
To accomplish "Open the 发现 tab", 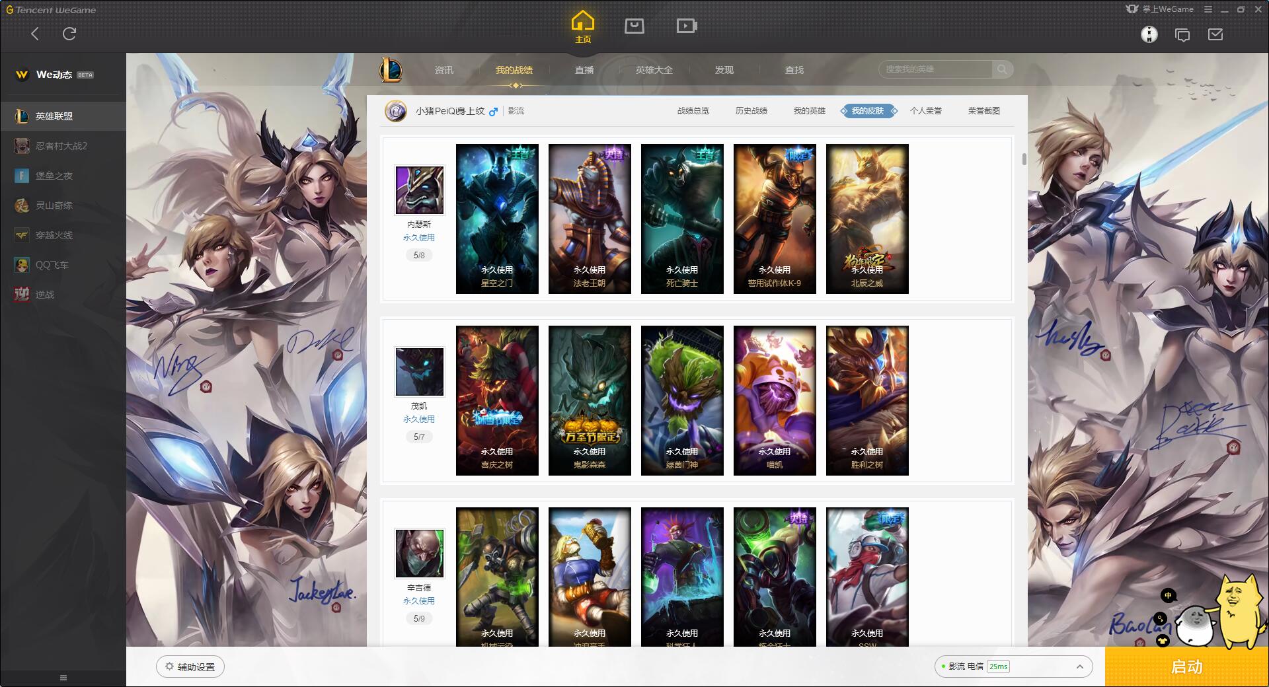I will click(724, 70).
